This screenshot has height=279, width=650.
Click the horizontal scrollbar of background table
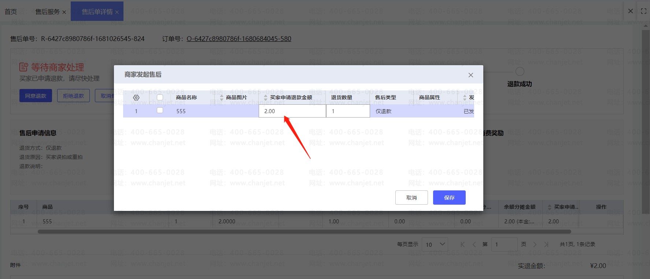(304, 231)
